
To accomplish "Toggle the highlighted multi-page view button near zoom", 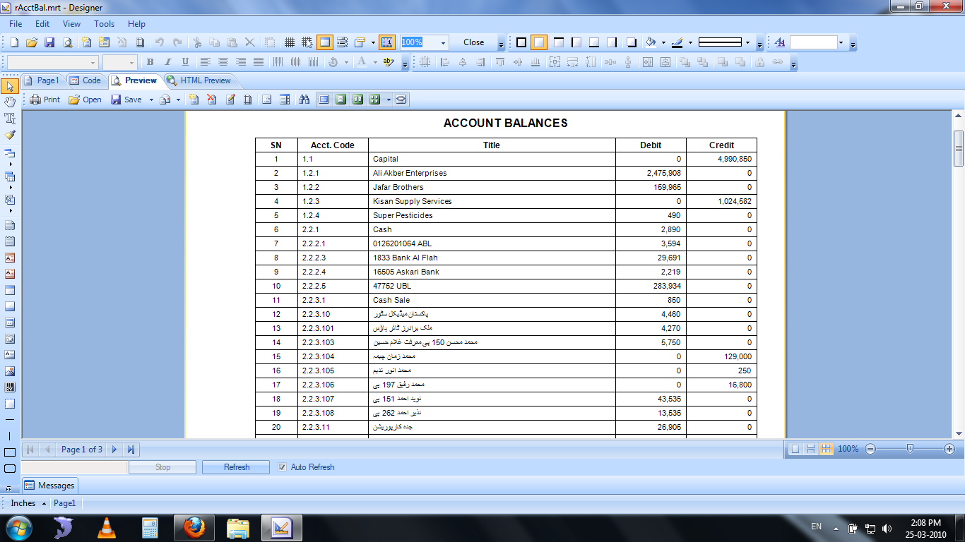I will pyautogui.click(x=826, y=449).
